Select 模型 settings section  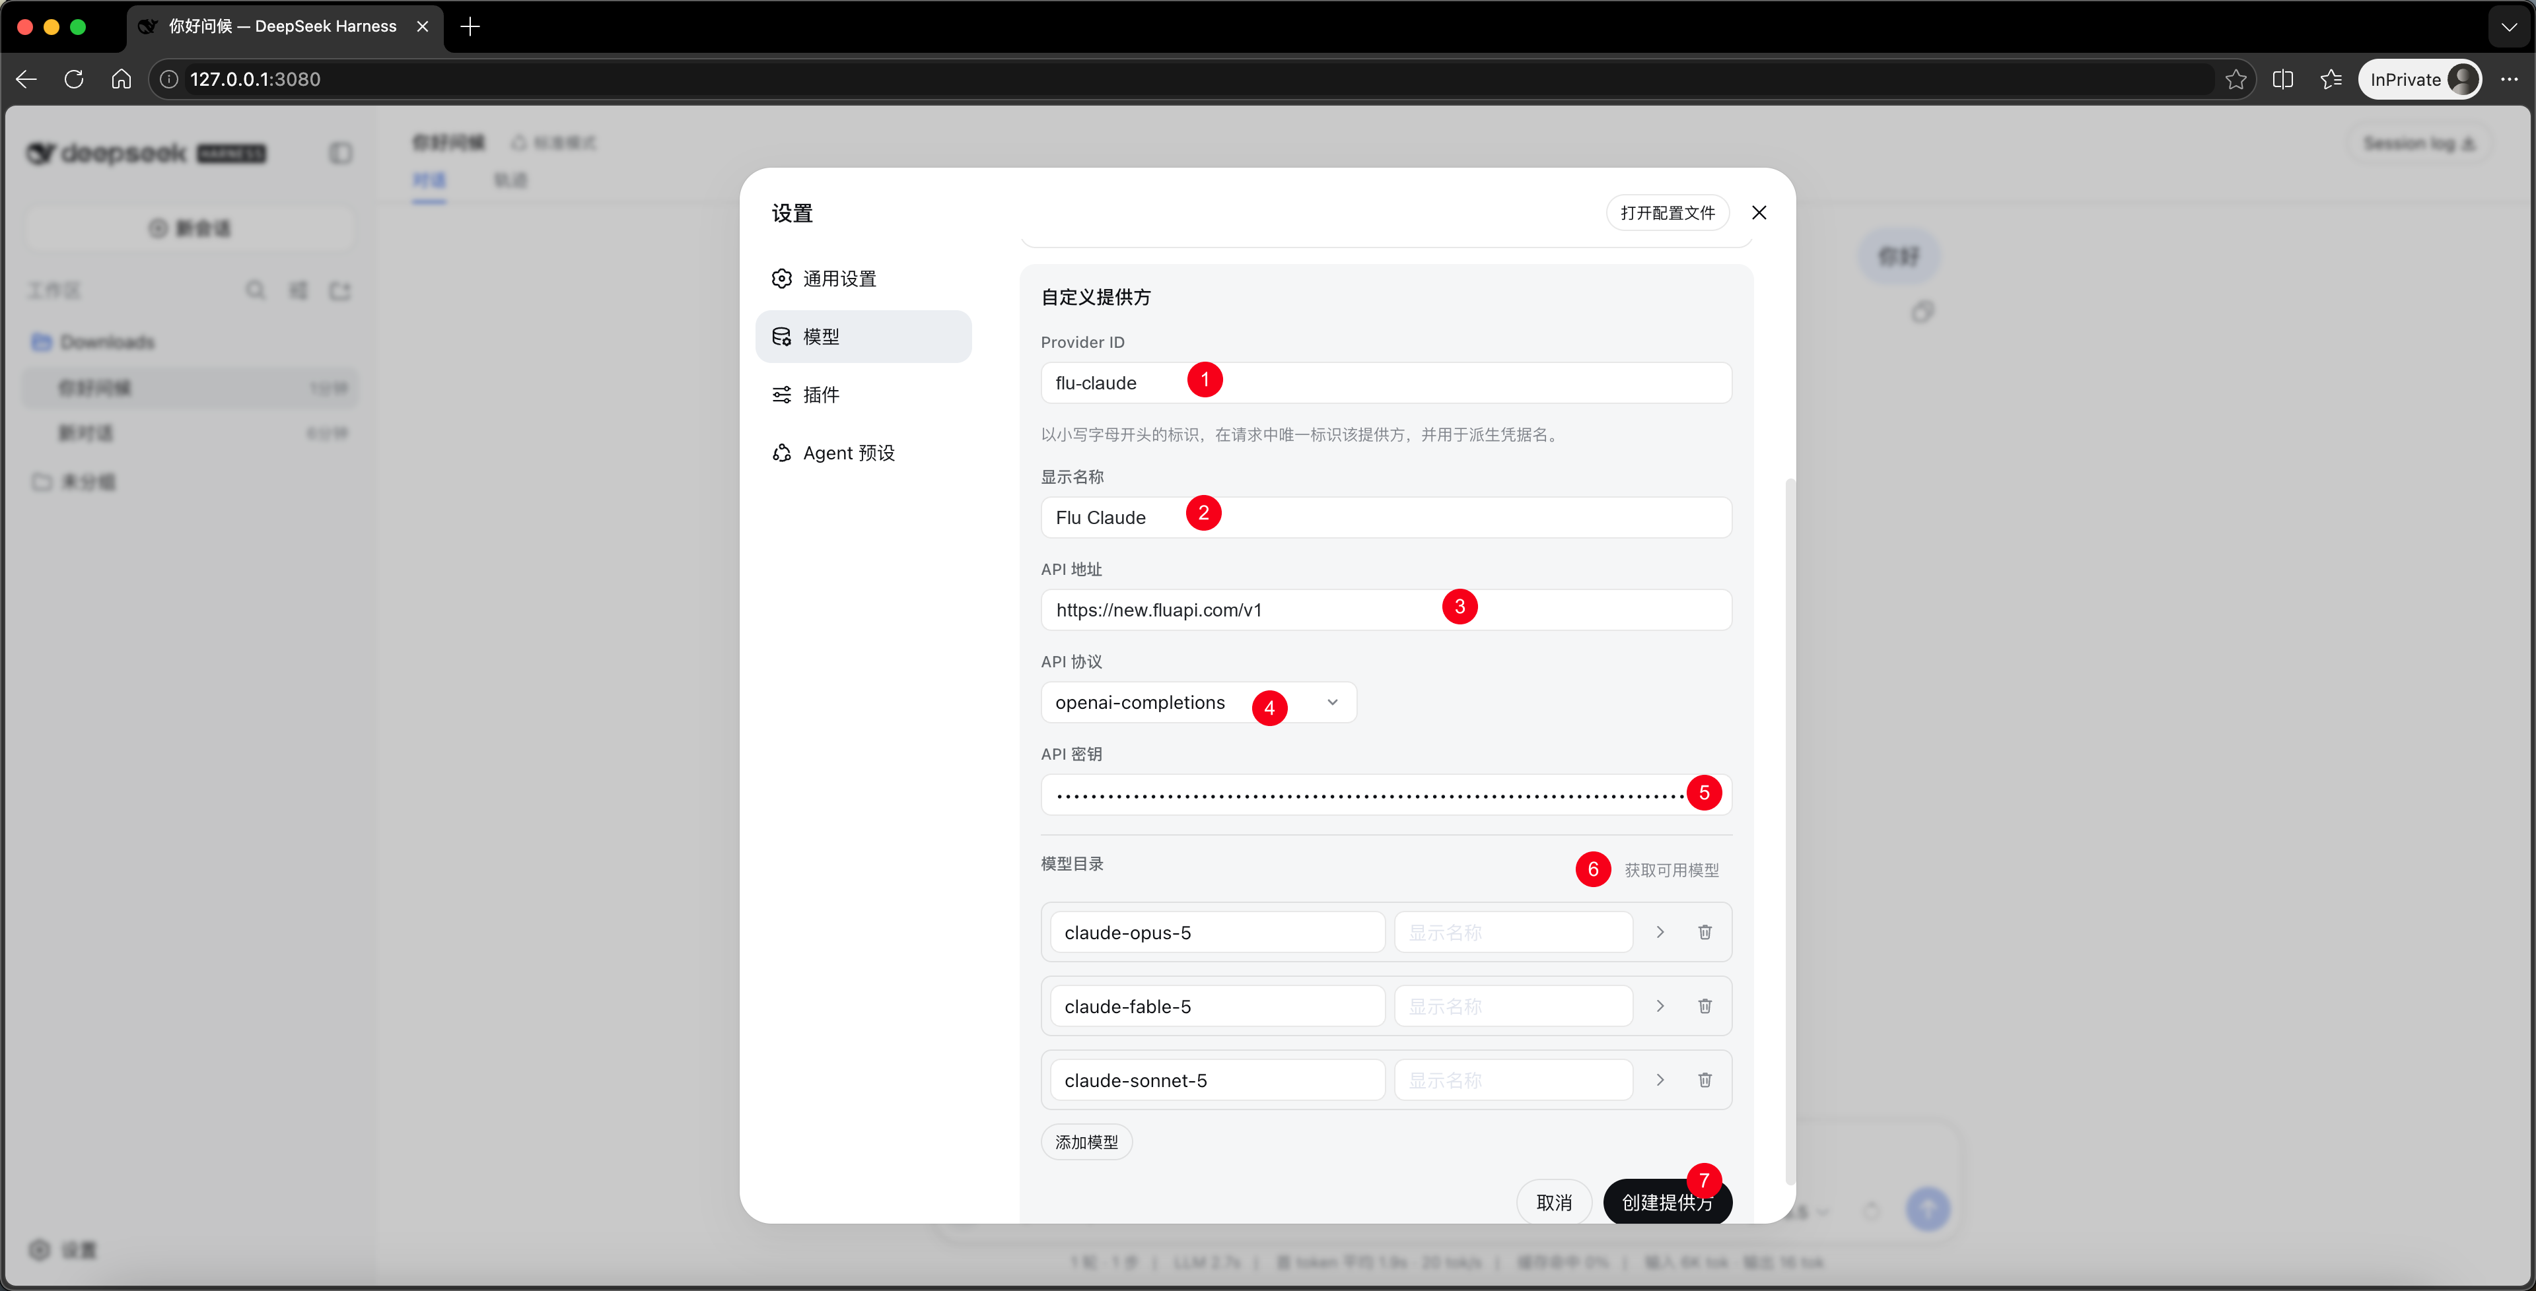point(863,337)
